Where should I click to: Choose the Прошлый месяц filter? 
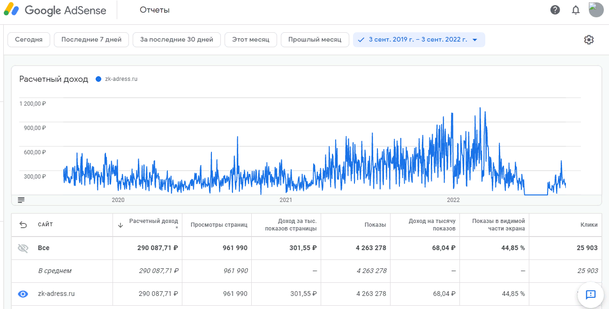pyautogui.click(x=315, y=40)
